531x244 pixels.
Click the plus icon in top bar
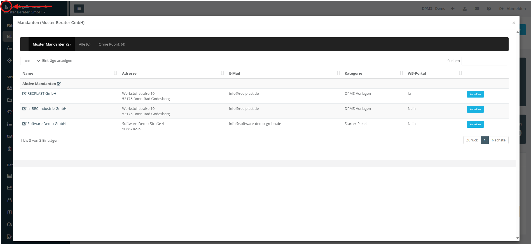(453, 9)
